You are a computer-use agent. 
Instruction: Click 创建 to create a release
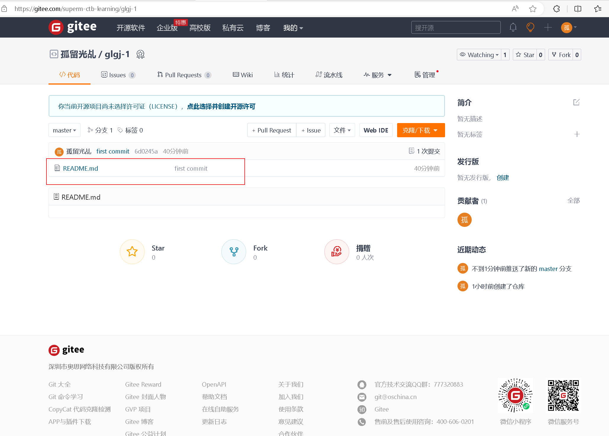click(503, 178)
